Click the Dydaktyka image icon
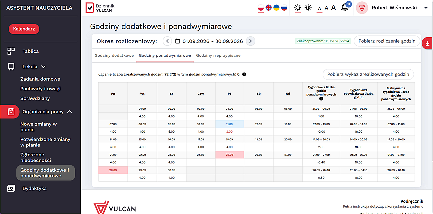Image resolution: width=433 pixels, height=214 pixels. tap(11, 189)
